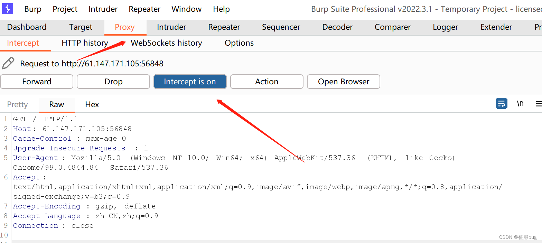Click the Open Browser button
Image resolution: width=542 pixels, height=243 pixels.
pos(344,82)
